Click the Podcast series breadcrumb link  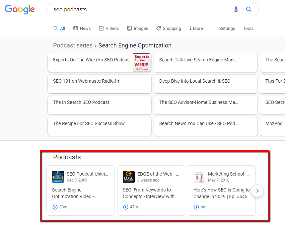pos(73,45)
